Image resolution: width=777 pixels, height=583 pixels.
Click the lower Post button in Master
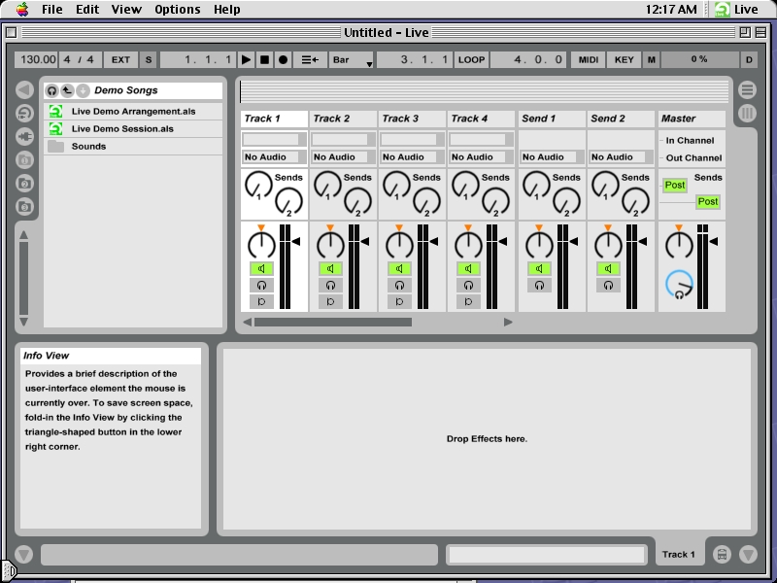point(708,202)
